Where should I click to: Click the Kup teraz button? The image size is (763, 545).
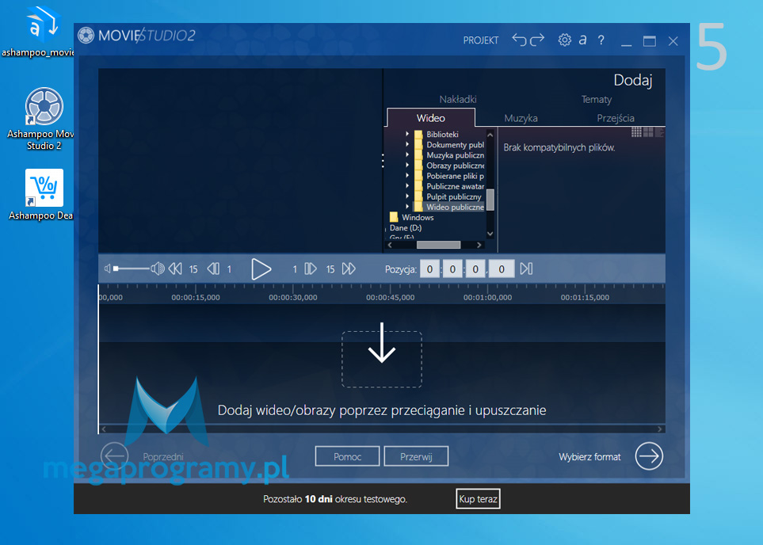(x=478, y=499)
